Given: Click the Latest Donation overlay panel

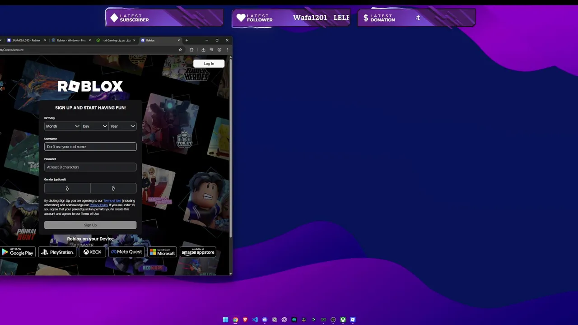Looking at the screenshot, I should 416,18.
